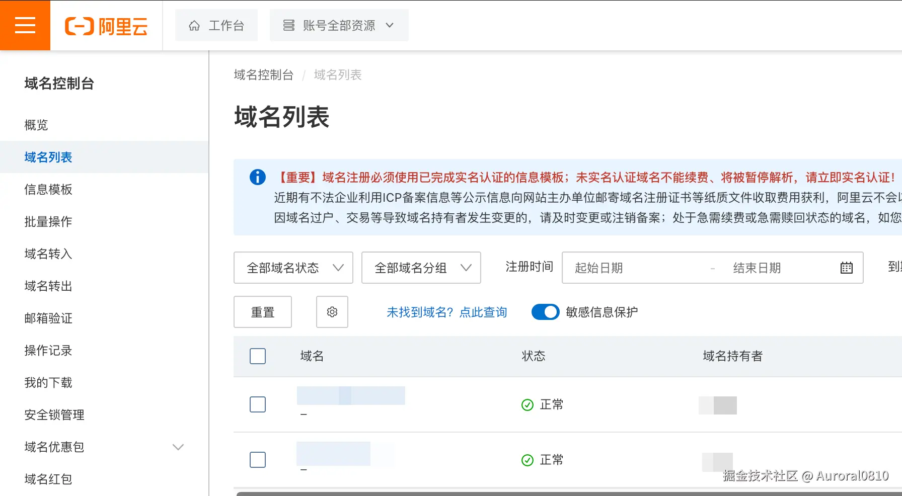Viewport: 902px width, 496px height.
Task: Click the green 正常 status icon on first domain
Action: 527,404
